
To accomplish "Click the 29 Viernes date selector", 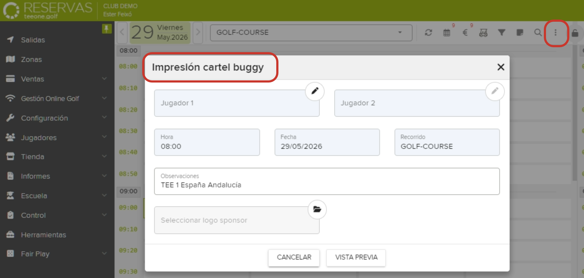I will click(x=160, y=33).
